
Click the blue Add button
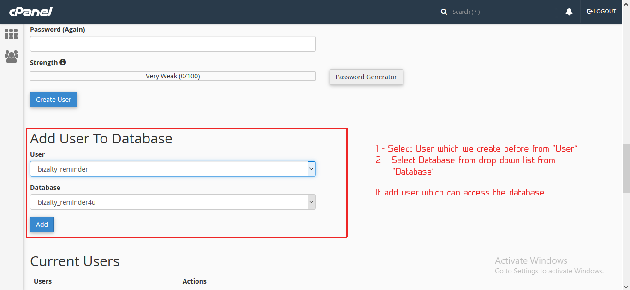pyautogui.click(x=42, y=225)
